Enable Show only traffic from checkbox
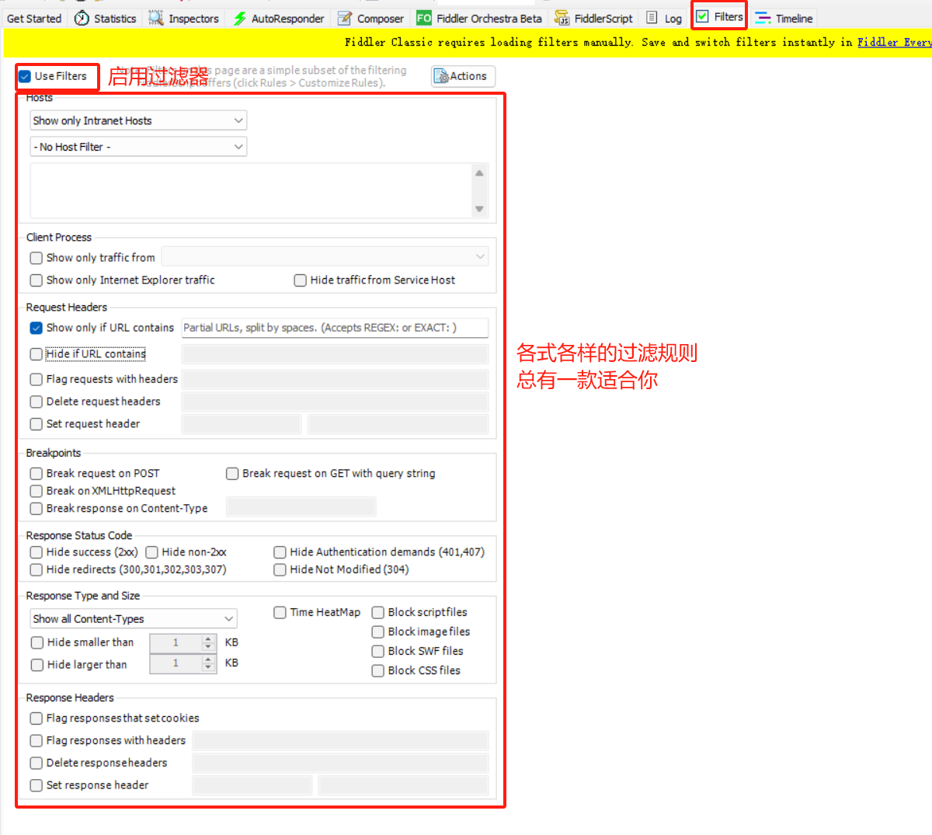Image resolution: width=932 pixels, height=835 pixels. point(37,258)
